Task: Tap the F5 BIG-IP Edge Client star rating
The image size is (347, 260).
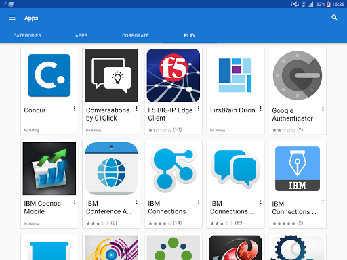Action: pos(165,130)
